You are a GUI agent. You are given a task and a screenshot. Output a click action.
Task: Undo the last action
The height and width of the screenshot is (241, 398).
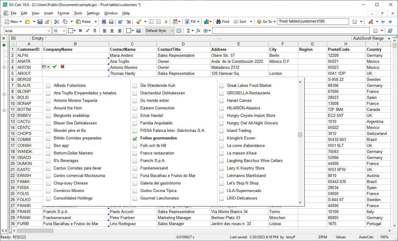click(121, 22)
